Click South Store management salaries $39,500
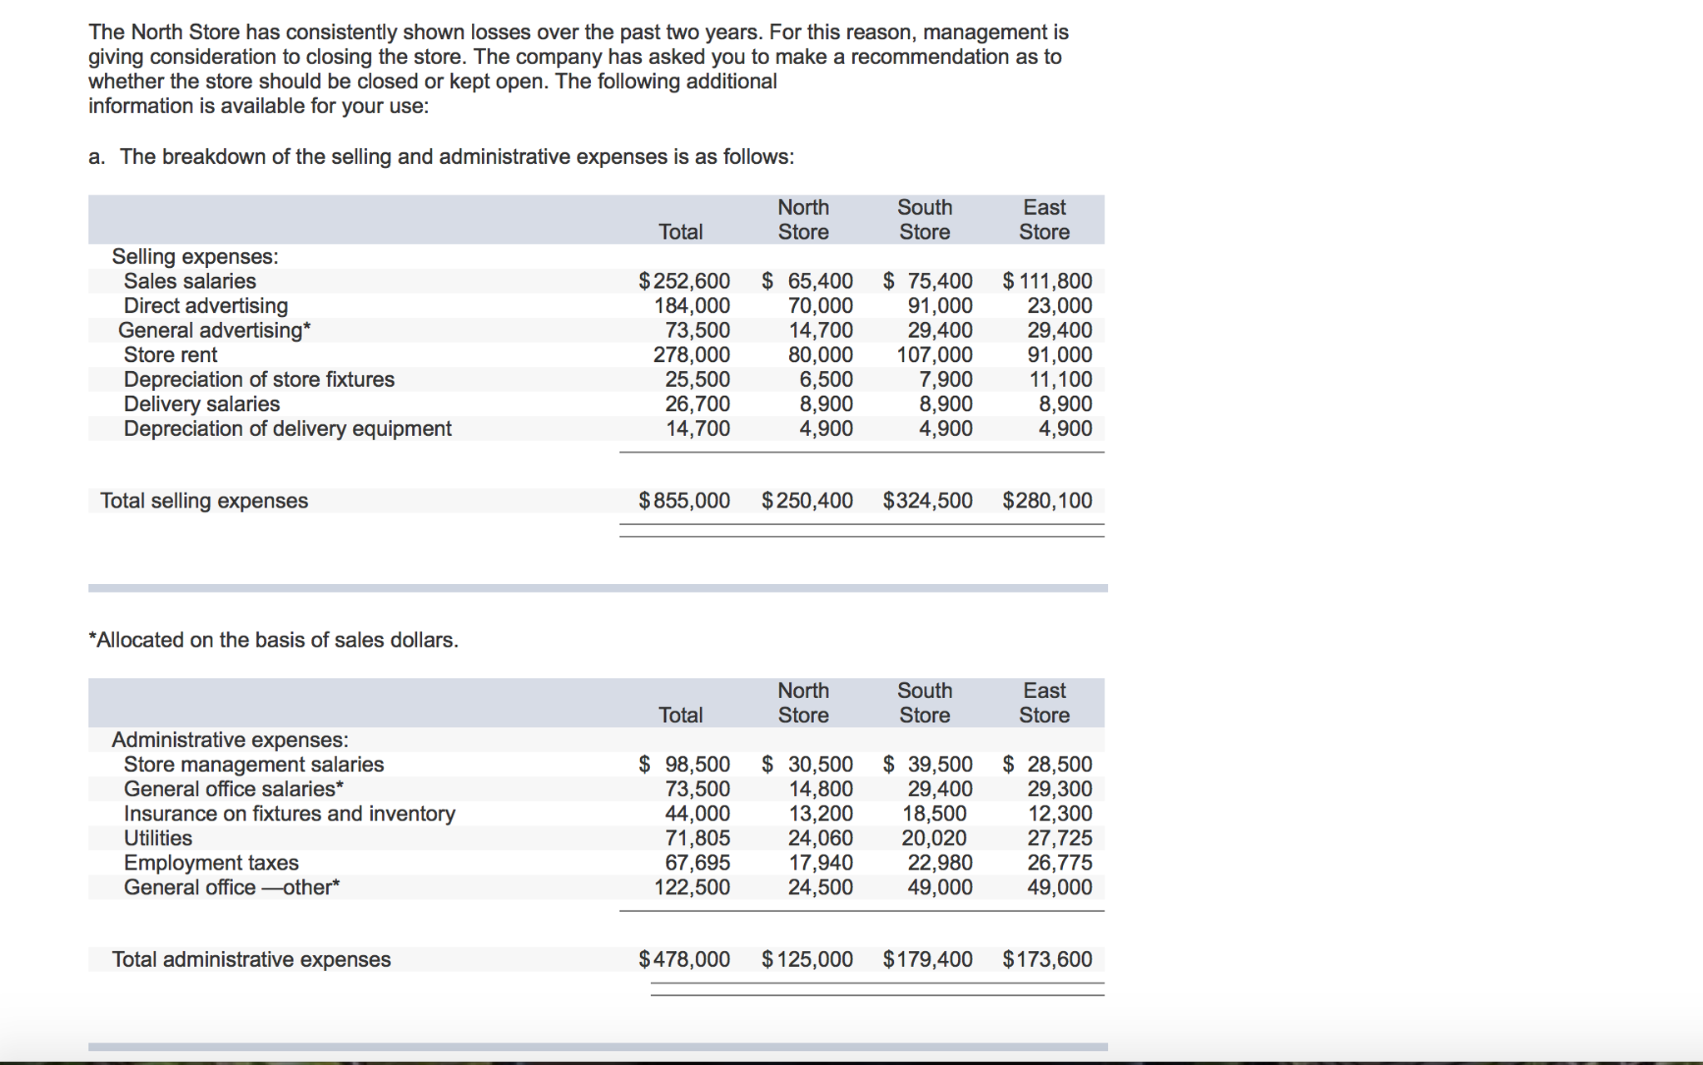The height and width of the screenshot is (1065, 1703). point(927,765)
